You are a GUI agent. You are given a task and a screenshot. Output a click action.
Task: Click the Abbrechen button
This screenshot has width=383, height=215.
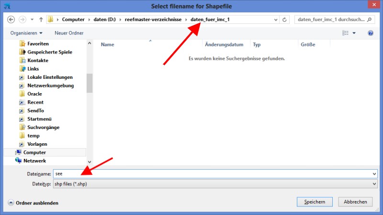click(x=355, y=202)
